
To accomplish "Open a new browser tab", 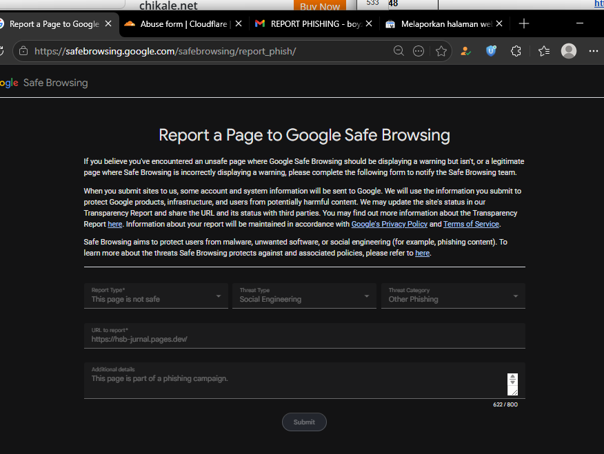I will coord(524,23).
